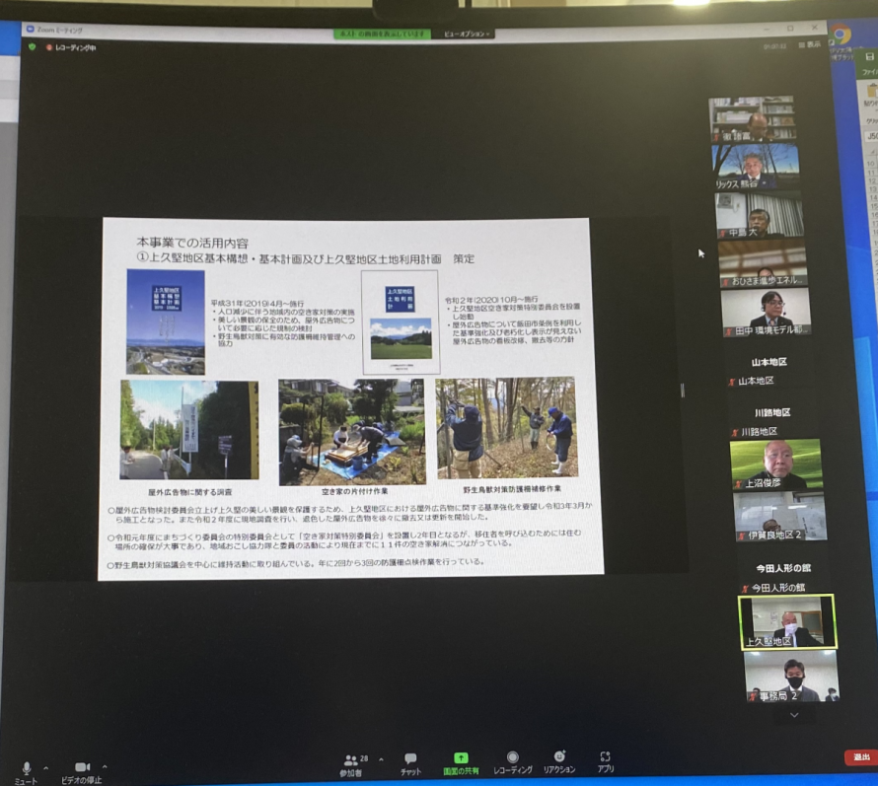878x786 pixels.
Task: Click the Chrome icon at top right
Action: [841, 35]
